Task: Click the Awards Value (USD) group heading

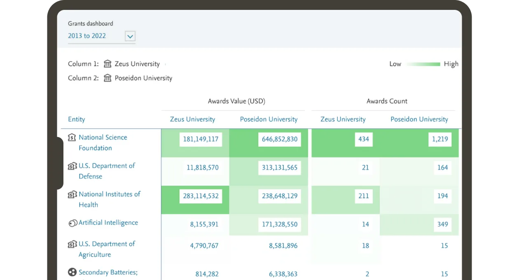Action: point(236,101)
